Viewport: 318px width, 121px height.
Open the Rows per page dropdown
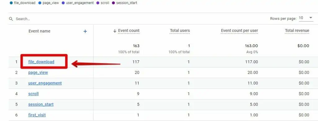tap(306, 18)
